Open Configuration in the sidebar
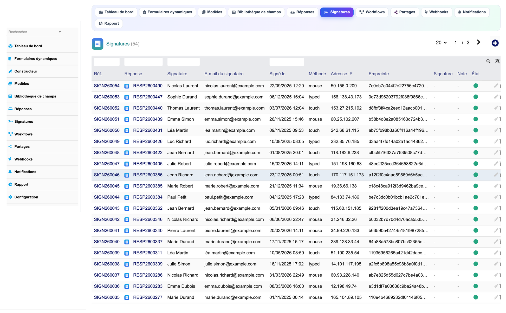 coord(26,197)
